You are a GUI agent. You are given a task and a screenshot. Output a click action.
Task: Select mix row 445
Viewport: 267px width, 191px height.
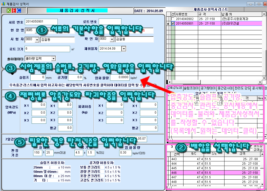216,168
